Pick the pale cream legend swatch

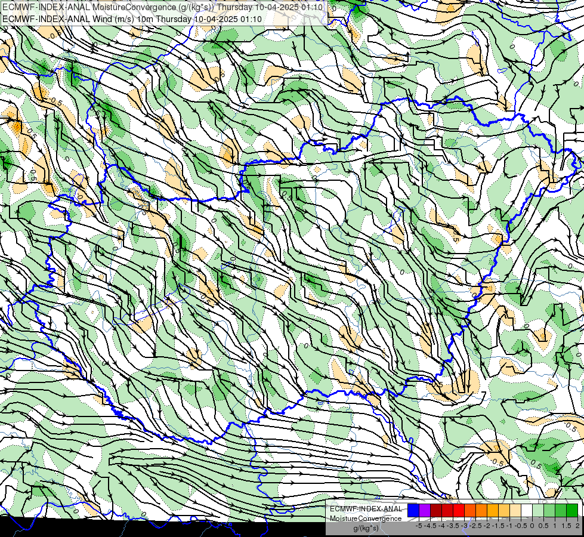pos(515,510)
